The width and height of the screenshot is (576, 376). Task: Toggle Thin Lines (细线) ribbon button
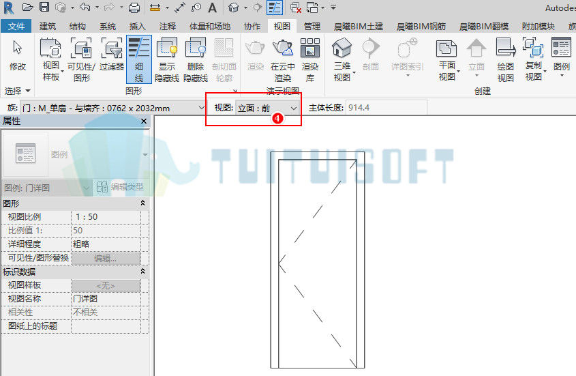(x=139, y=59)
